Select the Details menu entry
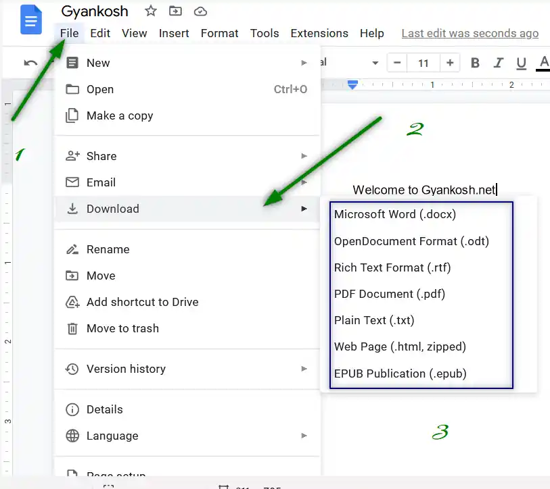This screenshot has width=550, height=489. click(x=187, y=409)
